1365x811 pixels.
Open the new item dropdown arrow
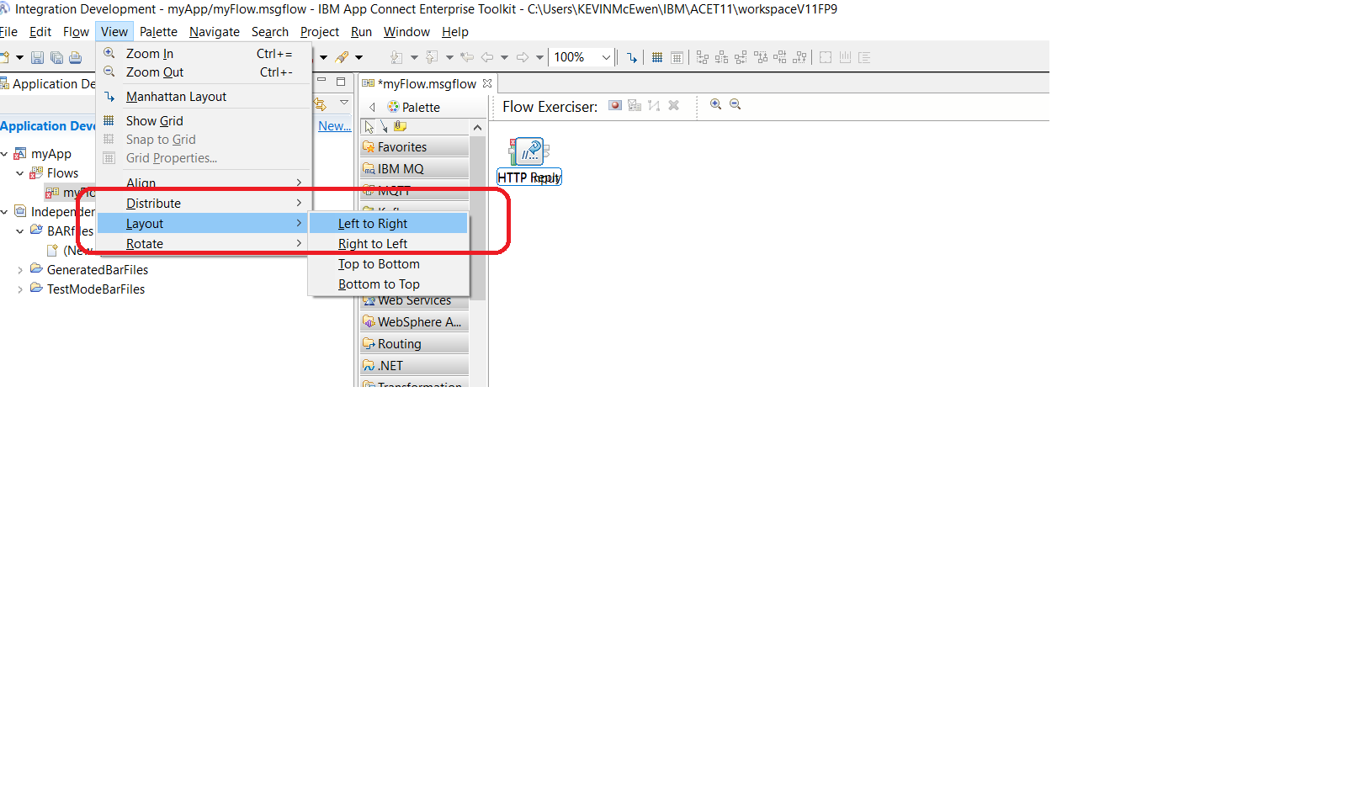19,58
